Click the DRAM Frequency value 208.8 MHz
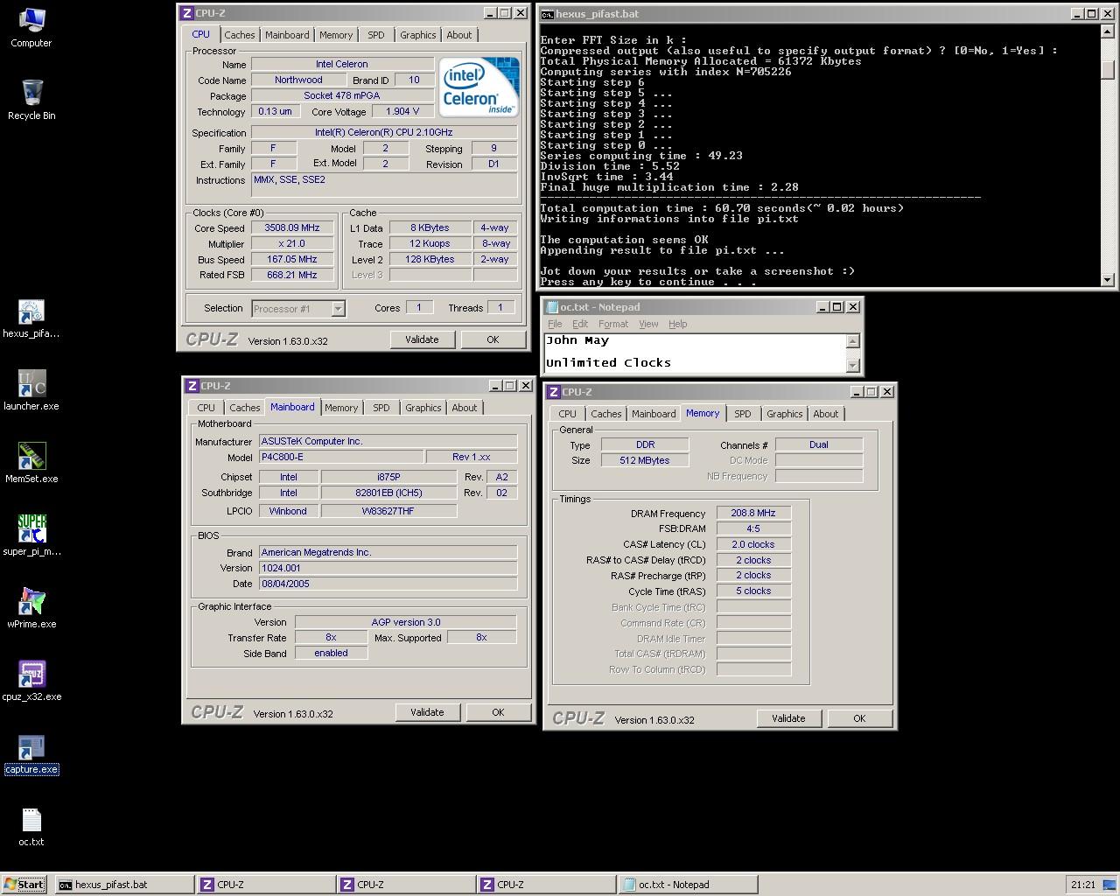1120x896 pixels. [x=753, y=513]
